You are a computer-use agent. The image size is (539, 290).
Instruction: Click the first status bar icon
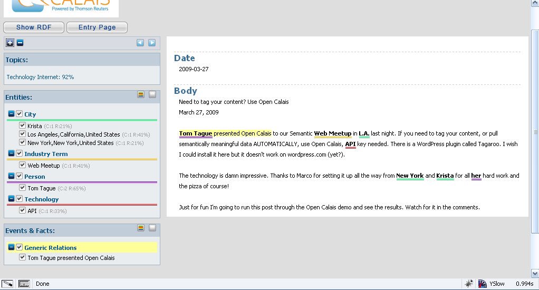7,284
